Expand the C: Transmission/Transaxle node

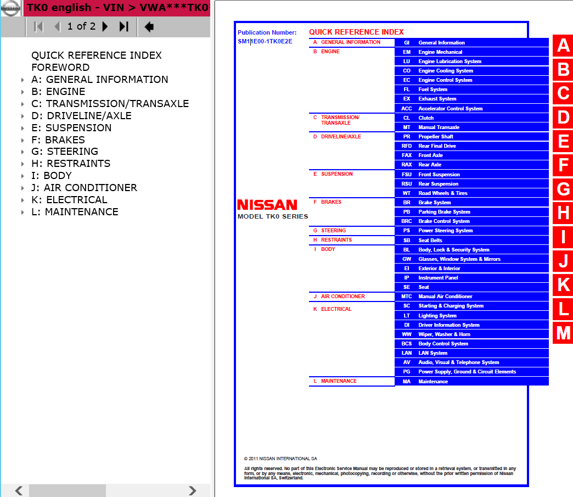click(23, 104)
